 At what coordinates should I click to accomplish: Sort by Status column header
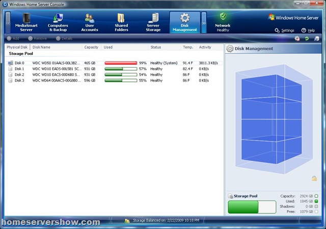coord(164,47)
